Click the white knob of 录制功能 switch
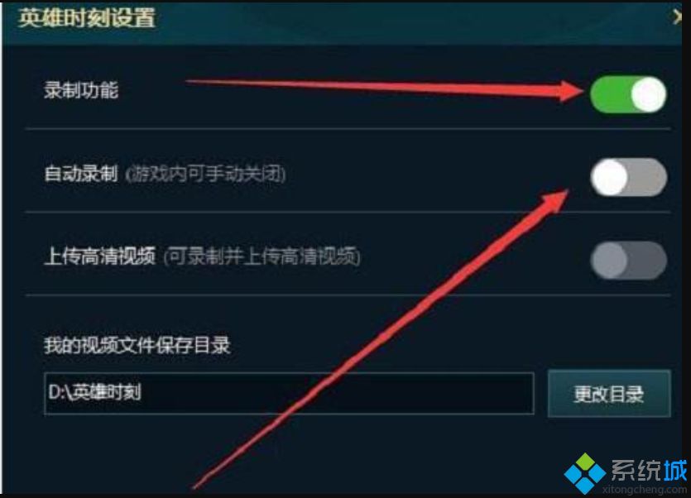The image size is (691, 498). (x=648, y=95)
